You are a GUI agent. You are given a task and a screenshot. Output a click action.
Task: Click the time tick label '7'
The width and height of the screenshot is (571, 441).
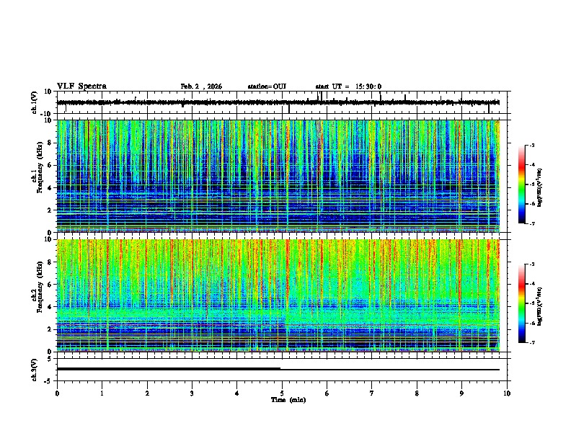[x=372, y=393]
